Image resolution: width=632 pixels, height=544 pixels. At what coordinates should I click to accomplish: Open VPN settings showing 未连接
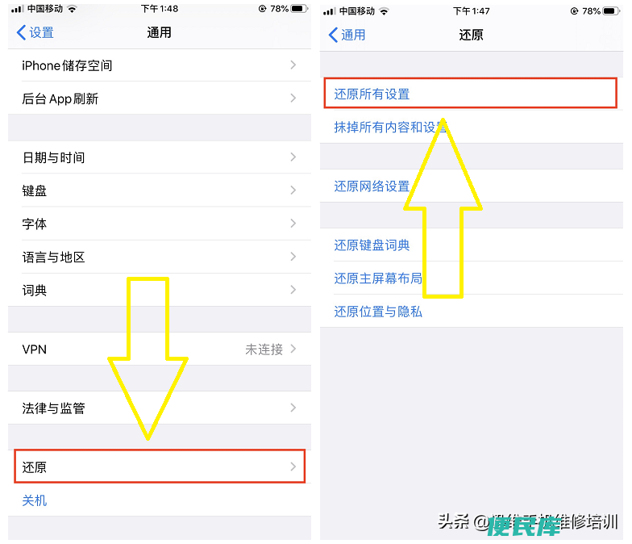click(x=160, y=349)
